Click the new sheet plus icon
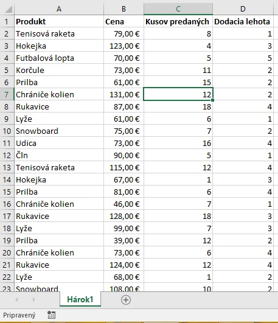 (x=126, y=300)
